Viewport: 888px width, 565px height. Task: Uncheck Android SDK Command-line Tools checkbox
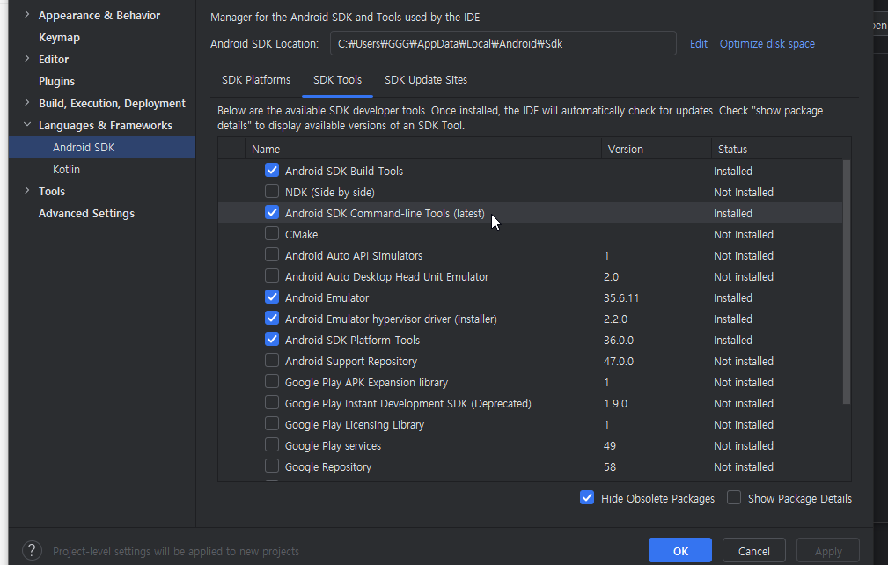point(272,212)
